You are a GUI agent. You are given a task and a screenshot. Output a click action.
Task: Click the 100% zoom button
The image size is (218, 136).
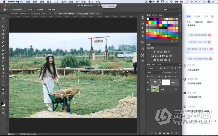click(x=30, y=9)
